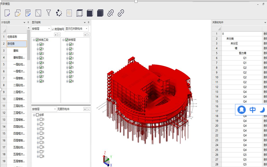
Task: Select the solid shaded cube display icon
Action: (x=90, y=13)
